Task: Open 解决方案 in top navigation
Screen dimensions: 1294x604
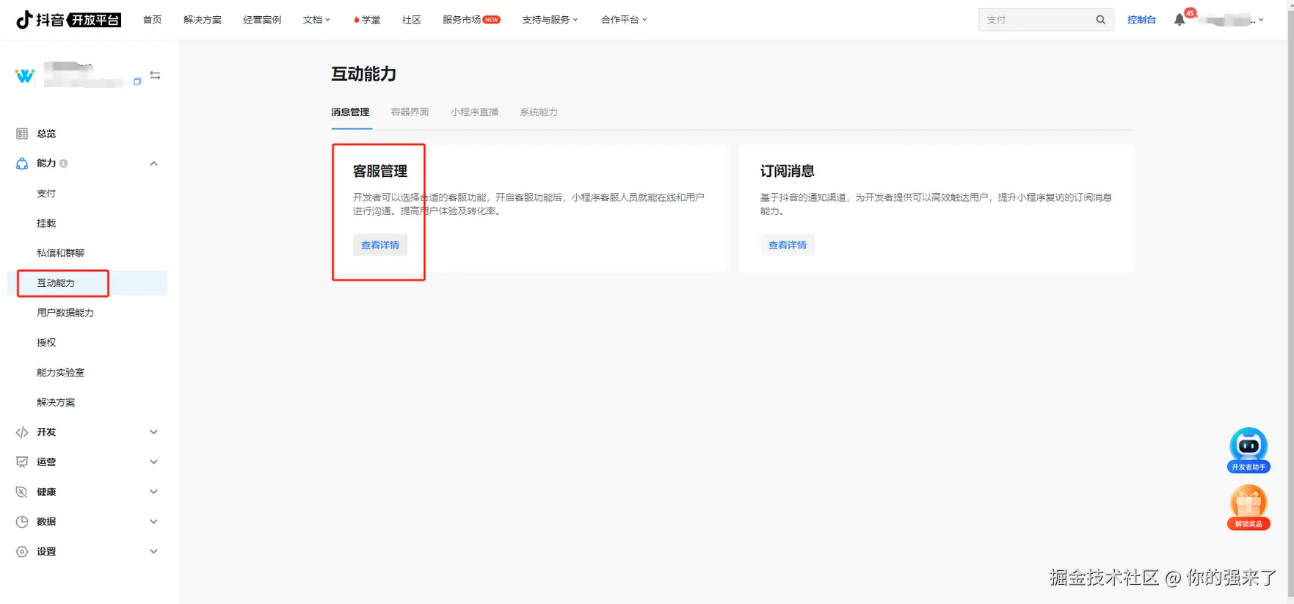Action: click(203, 20)
